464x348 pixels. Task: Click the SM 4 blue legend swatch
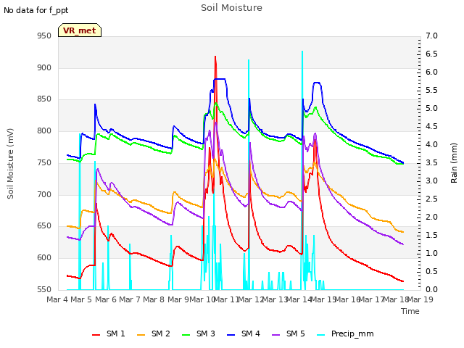[x=231, y=335]
